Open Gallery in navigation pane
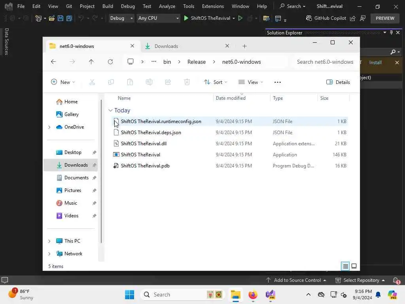The image size is (405, 304). tap(71, 114)
